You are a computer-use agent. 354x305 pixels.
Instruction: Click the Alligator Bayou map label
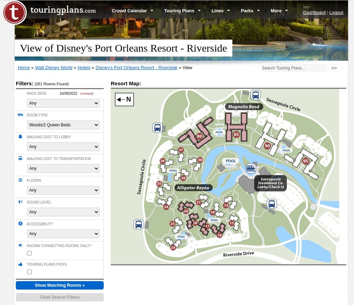pos(193,188)
